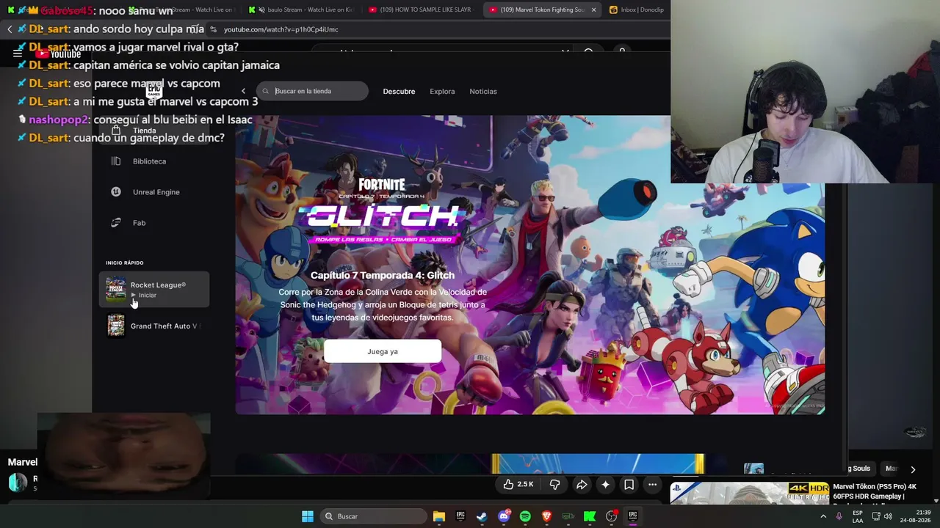Open the YouTube video more-actions menu
Image resolution: width=940 pixels, height=528 pixels.
pyautogui.click(x=652, y=485)
